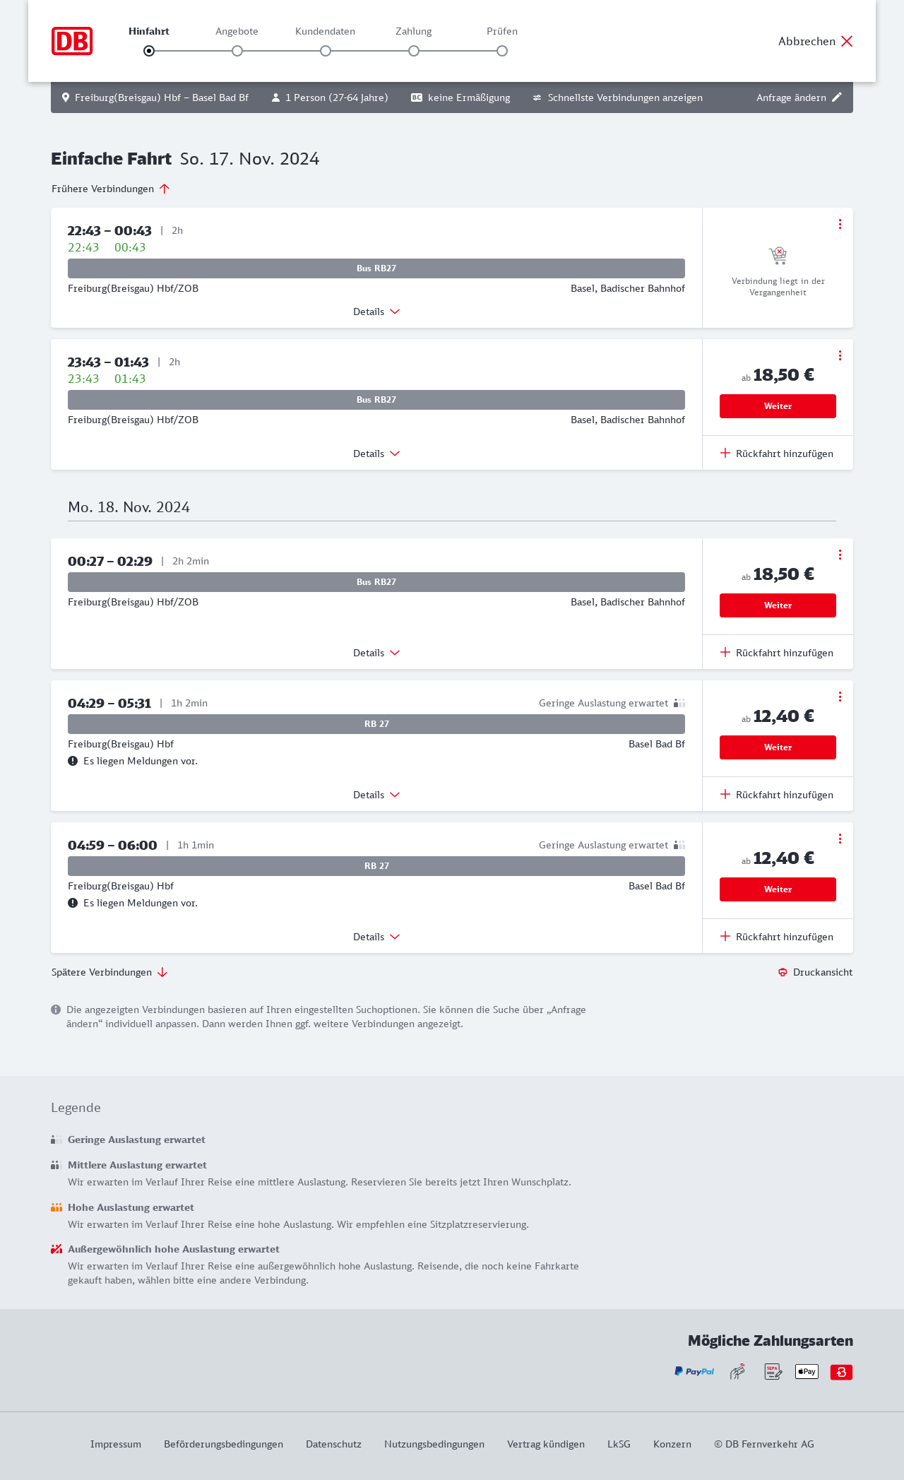Open three-dot menu for 04:29 connection
Screen dimensions: 904x1480
pos(840,697)
